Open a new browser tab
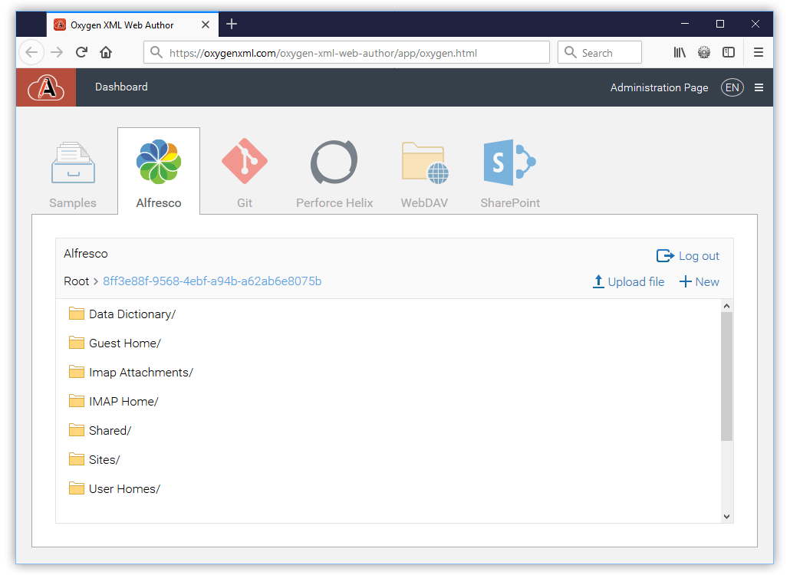The width and height of the screenshot is (790, 575). pyautogui.click(x=232, y=25)
